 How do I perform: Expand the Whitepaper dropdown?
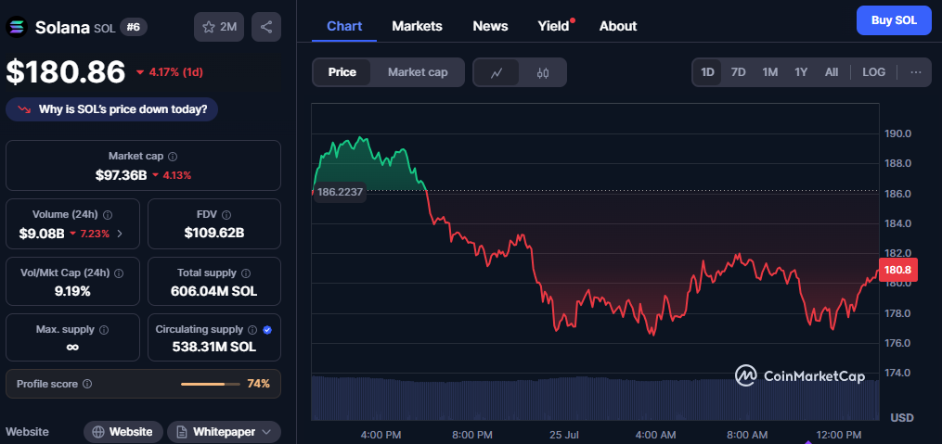pyautogui.click(x=224, y=432)
